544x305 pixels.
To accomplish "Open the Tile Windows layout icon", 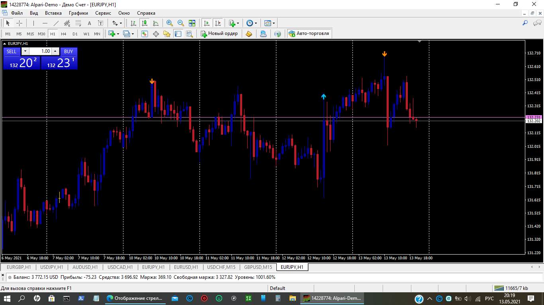I will click(192, 23).
